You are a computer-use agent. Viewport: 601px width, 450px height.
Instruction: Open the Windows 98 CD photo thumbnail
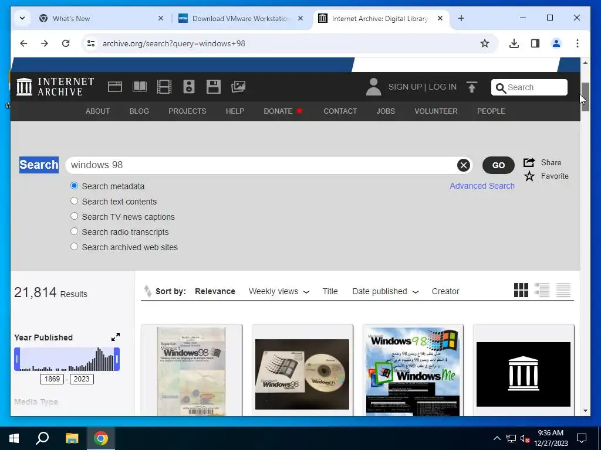pos(302,374)
